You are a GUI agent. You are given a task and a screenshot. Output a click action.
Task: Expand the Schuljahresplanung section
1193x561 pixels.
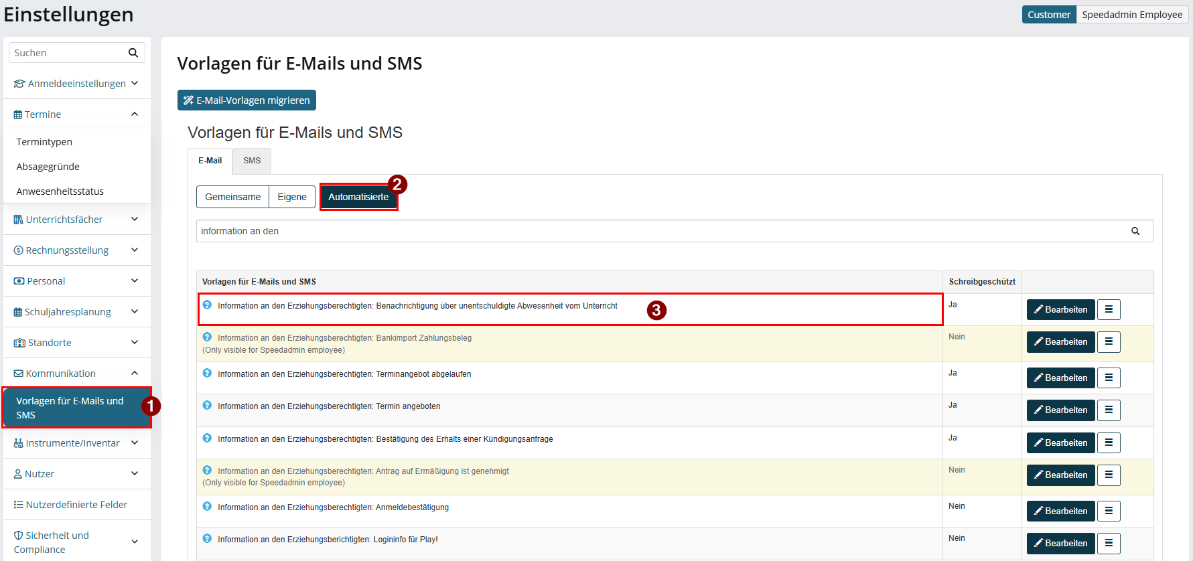coord(76,312)
